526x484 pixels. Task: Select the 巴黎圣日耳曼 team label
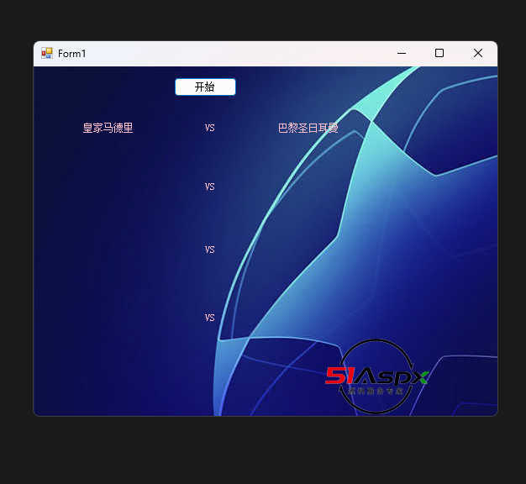point(308,128)
